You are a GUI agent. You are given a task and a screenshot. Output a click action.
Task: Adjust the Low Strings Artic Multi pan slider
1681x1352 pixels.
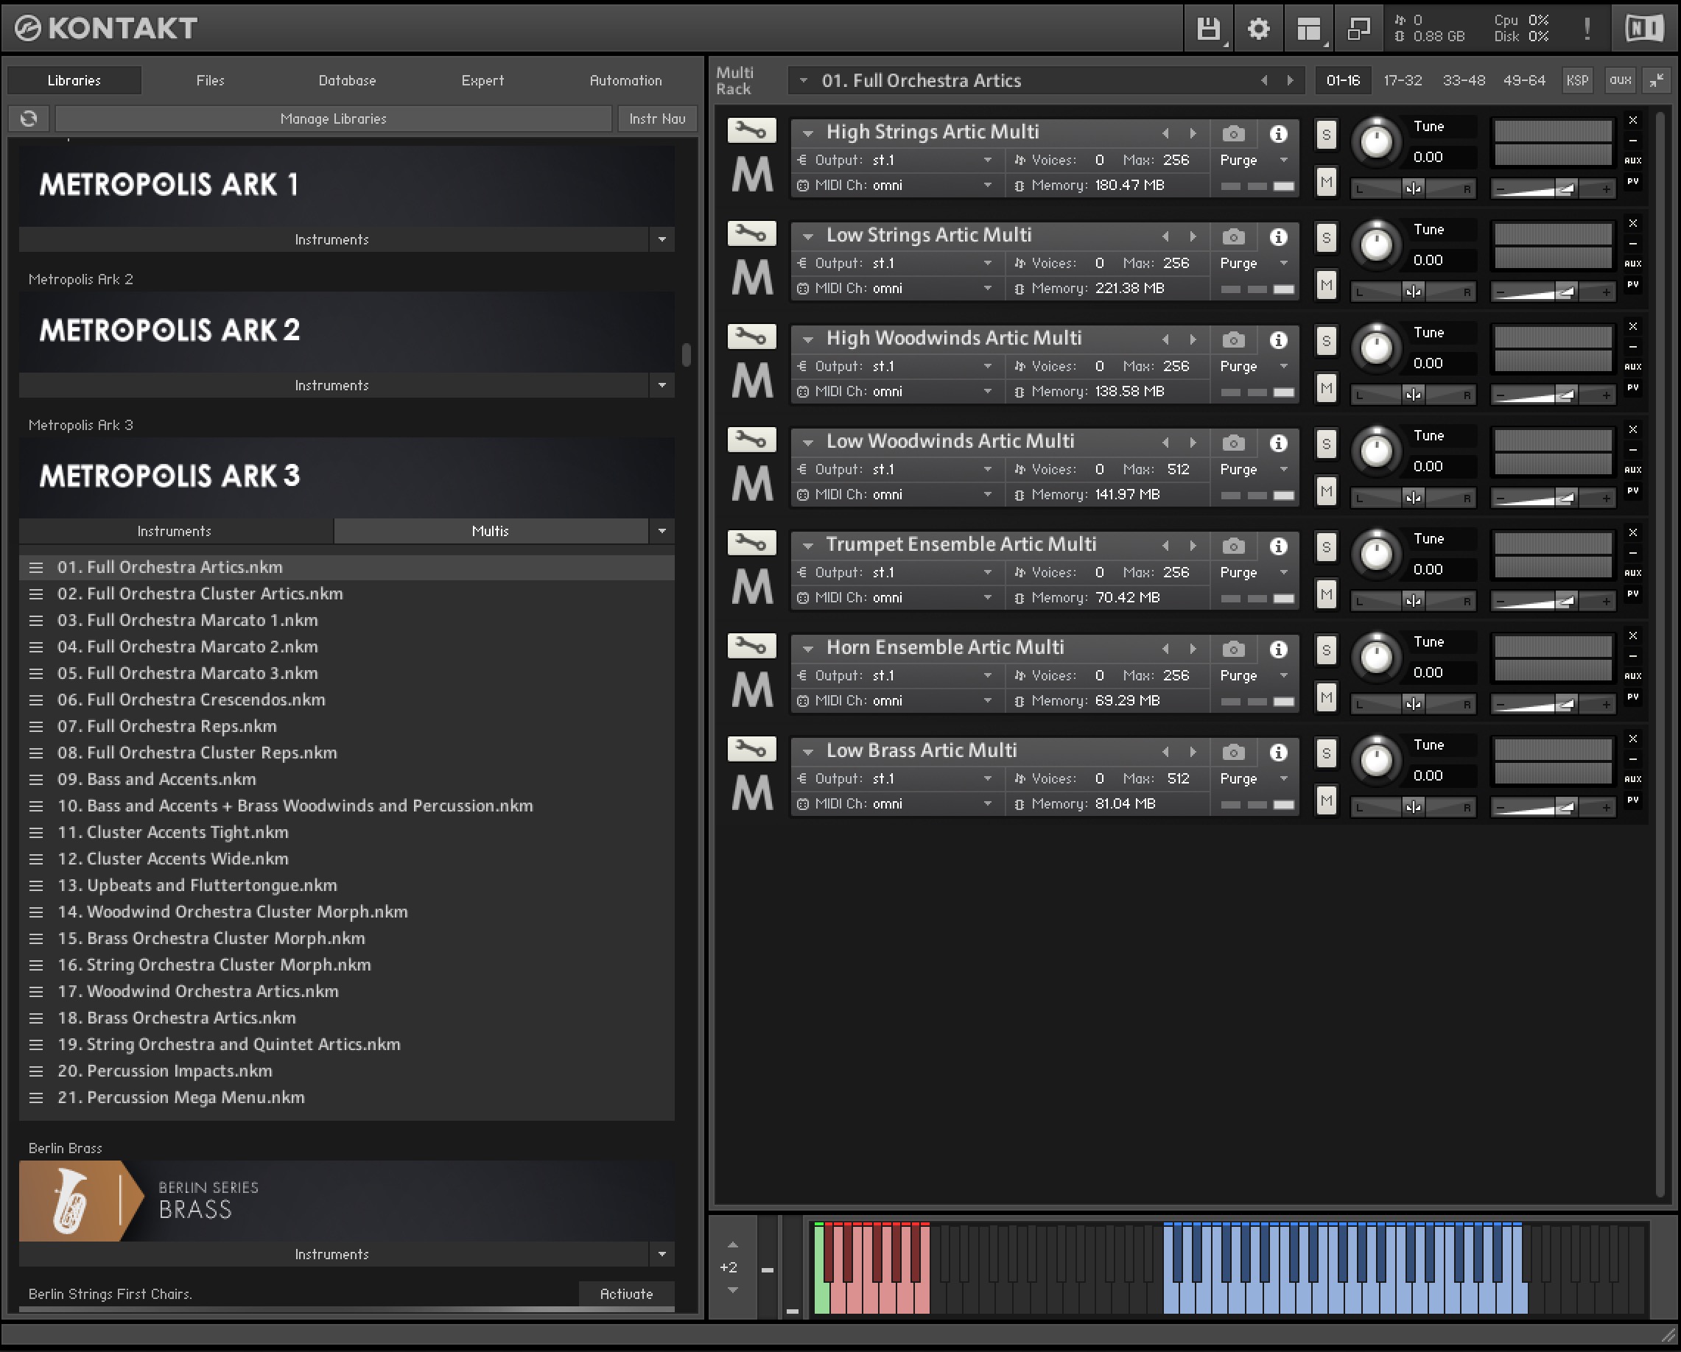[1413, 292]
